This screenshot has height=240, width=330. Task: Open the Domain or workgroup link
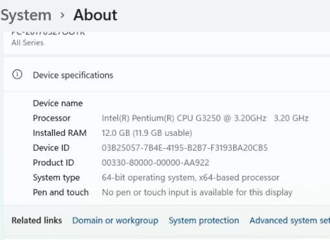click(x=115, y=221)
